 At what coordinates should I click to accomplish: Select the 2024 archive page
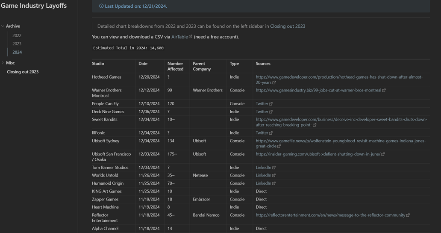(17, 52)
